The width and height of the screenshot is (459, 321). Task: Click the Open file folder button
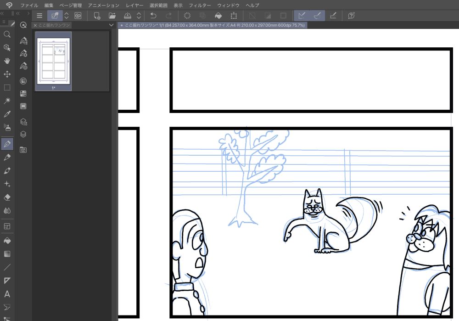(112, 16)
